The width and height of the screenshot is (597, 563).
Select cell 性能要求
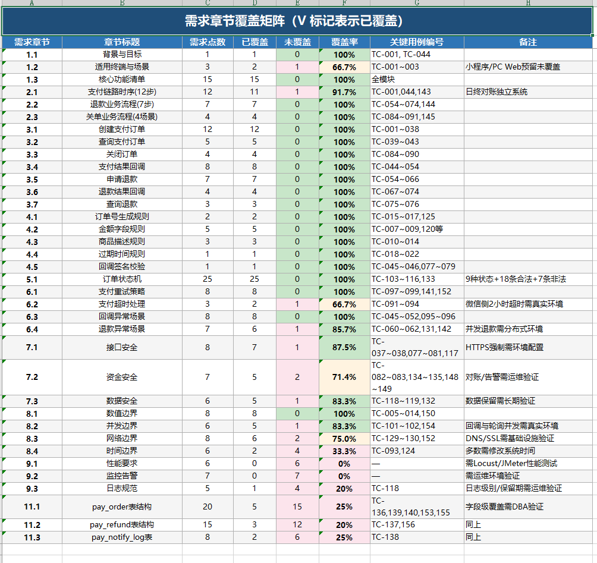(122, 464)
